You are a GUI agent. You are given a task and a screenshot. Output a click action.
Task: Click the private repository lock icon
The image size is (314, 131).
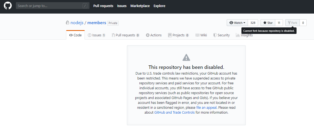pos(68,23)
